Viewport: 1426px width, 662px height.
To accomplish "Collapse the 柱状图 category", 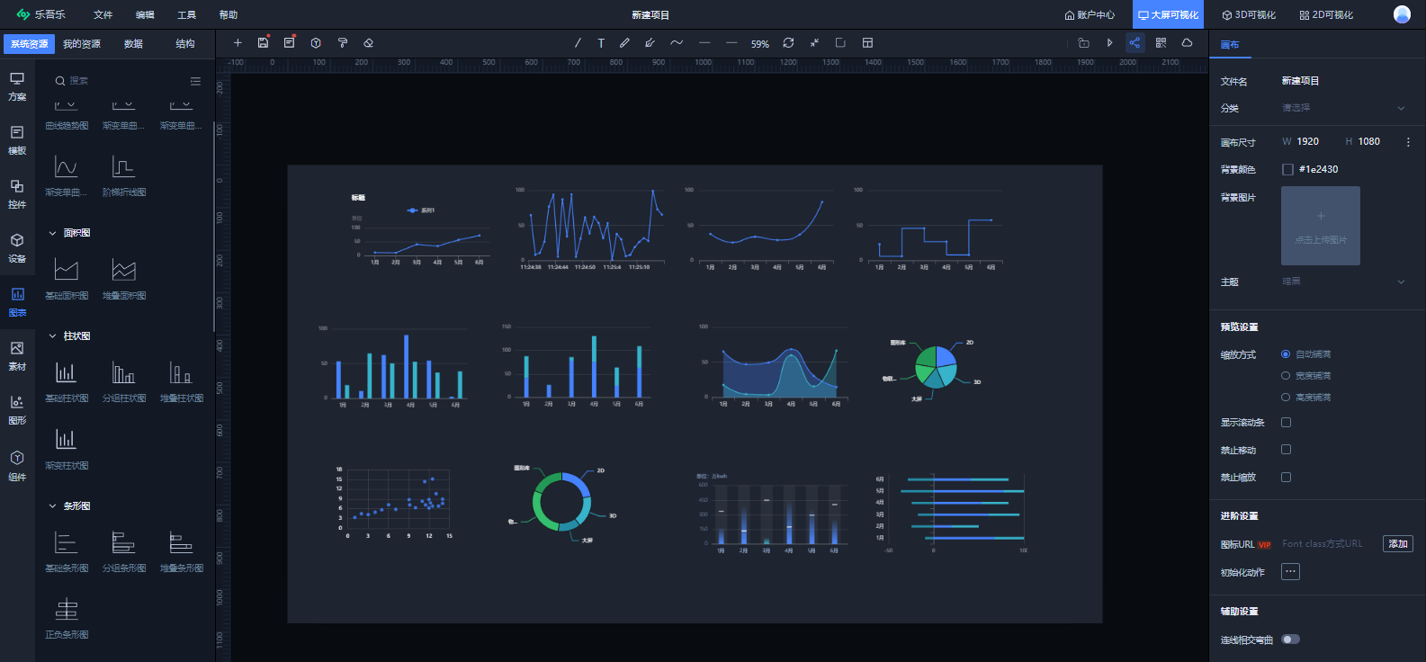I will click(x=52, y=336).
